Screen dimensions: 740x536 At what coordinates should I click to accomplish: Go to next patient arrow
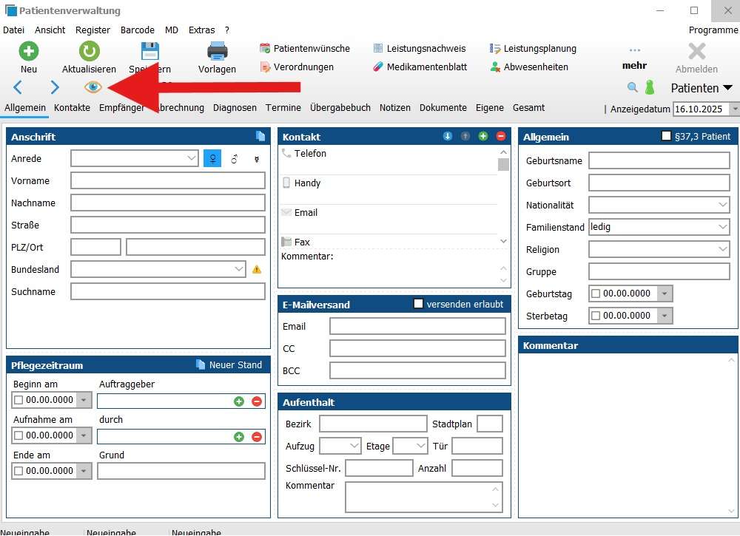(55, 87)
